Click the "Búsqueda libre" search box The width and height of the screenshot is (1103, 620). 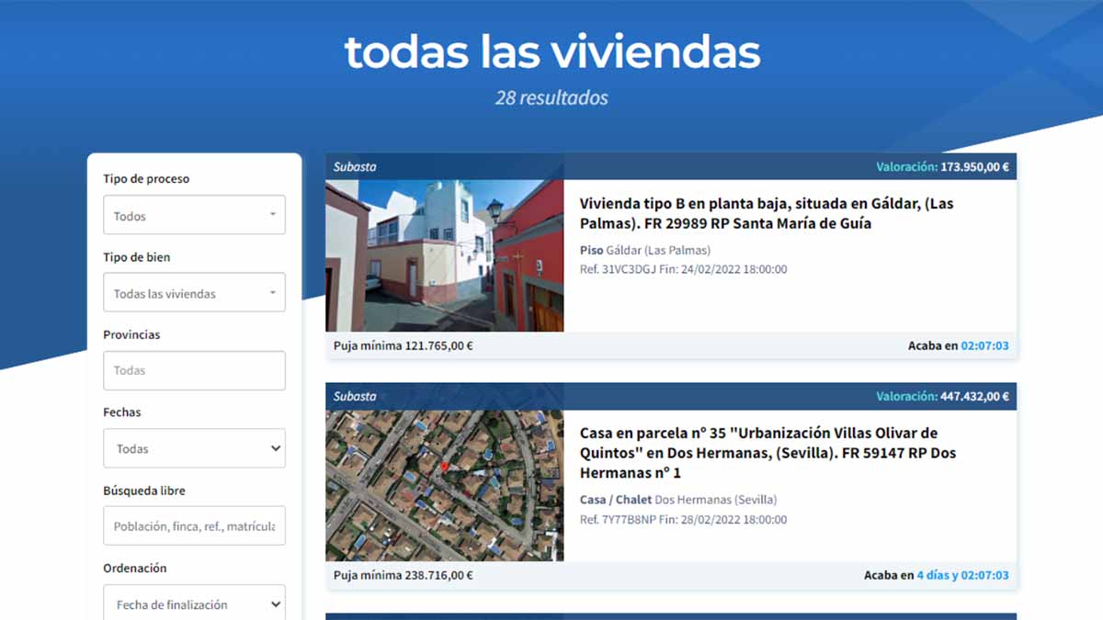[194, 525]
